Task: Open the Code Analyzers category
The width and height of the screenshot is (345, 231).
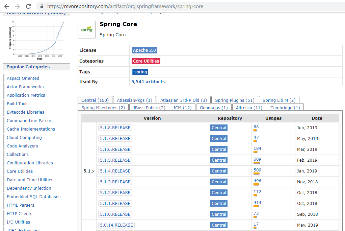Action: tap(22, 146)
